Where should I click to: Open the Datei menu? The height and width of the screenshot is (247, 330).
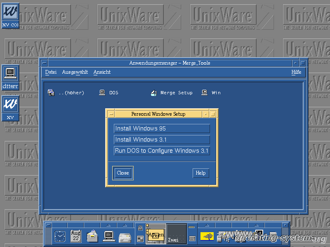pos(51,72)
